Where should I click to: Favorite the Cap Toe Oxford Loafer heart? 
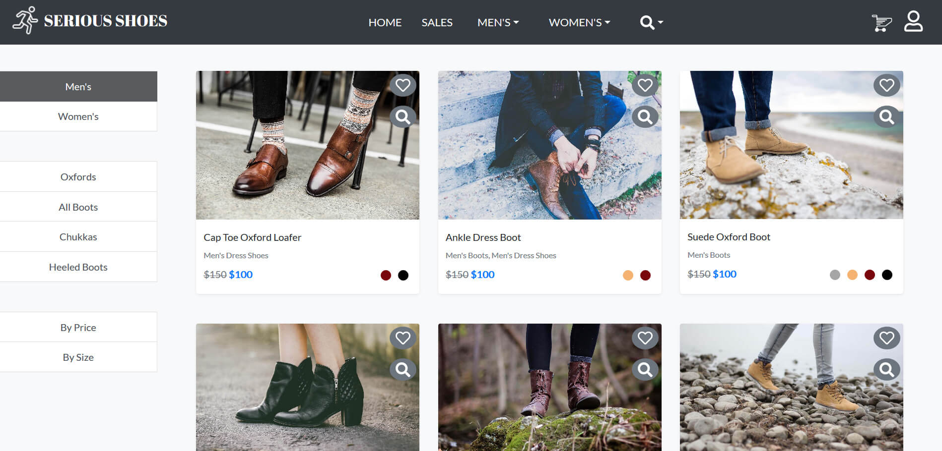click(403, 85)
